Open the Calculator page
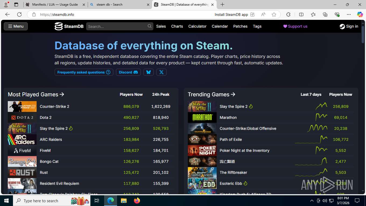This screenshot has width=366, height=206. [x=197, y=26]
